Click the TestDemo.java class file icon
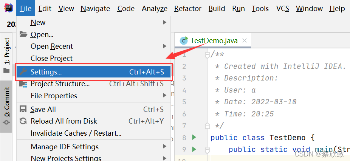 [184, 41]
